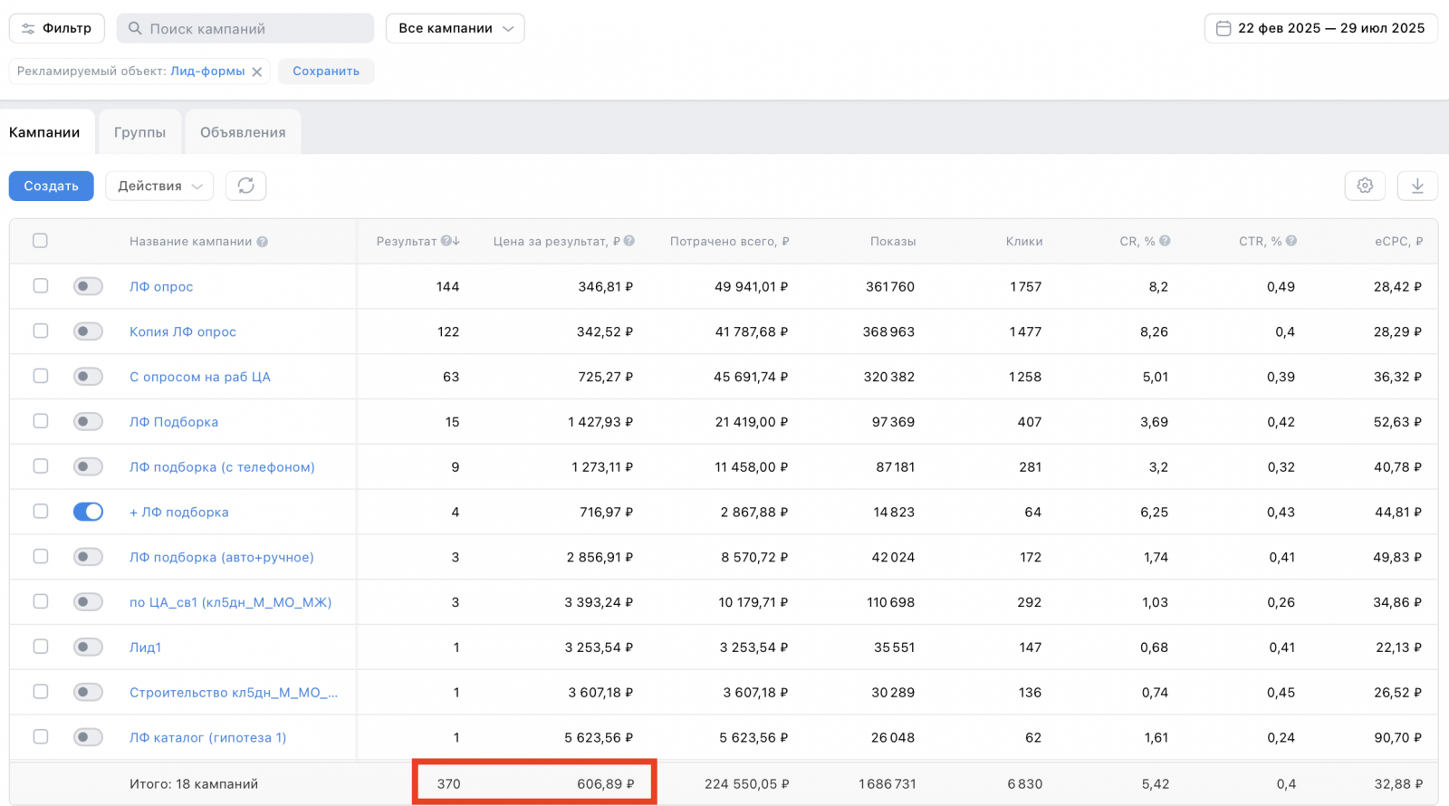
Task: Click help icon beside CTR, % header
Action: pos(1291,241)
